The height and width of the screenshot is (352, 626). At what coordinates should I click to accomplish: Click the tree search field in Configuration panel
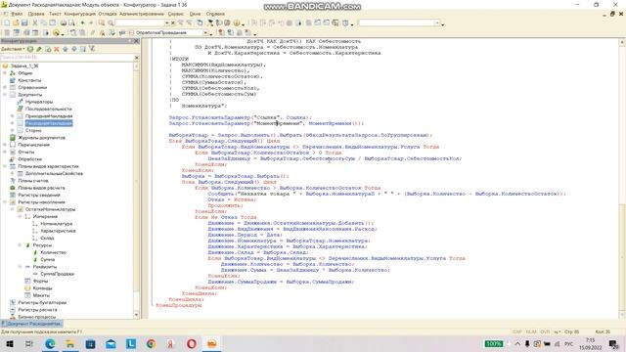point(67,58)
